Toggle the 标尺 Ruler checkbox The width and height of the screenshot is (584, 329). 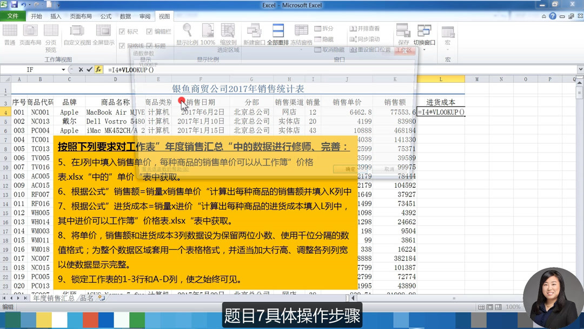[x=121, y=31]
